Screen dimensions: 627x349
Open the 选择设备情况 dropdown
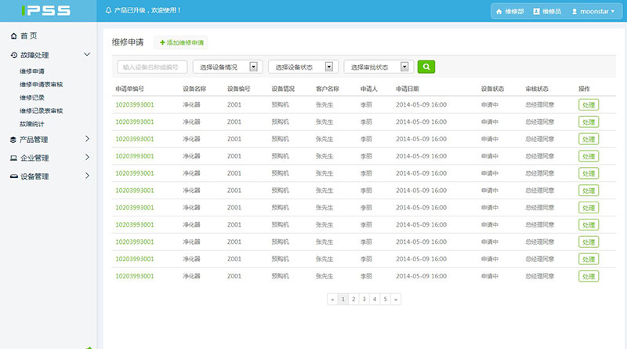227,67
